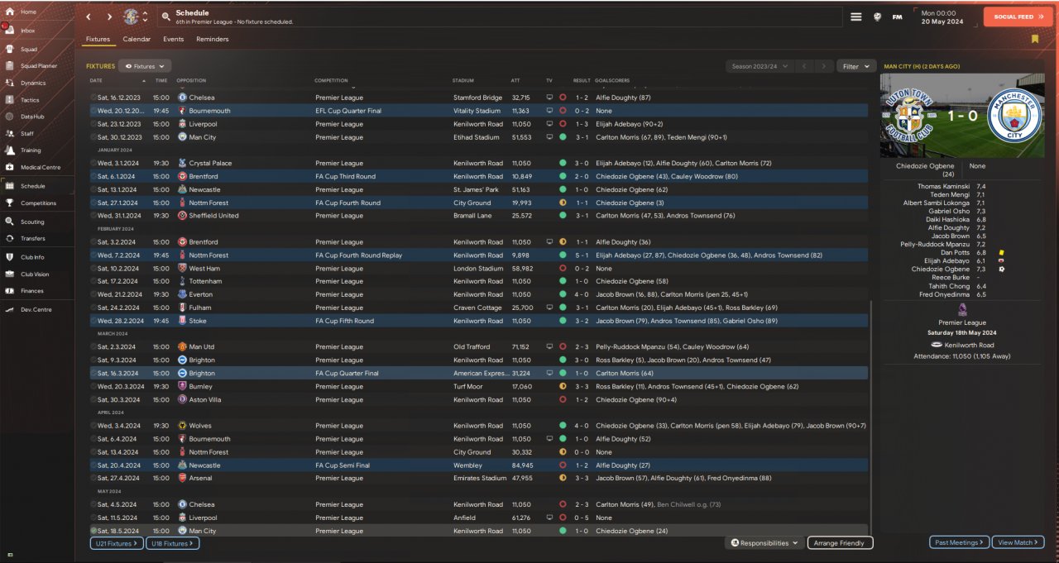Open Club Vision page
This screenshot has width=1059, height=563.
tap(33, 274)
